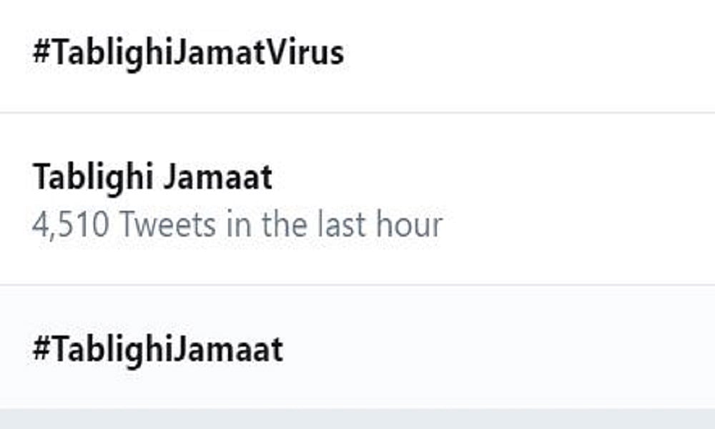Click the divider above the #TablighiJamaat row

click(x=357, y=285)
